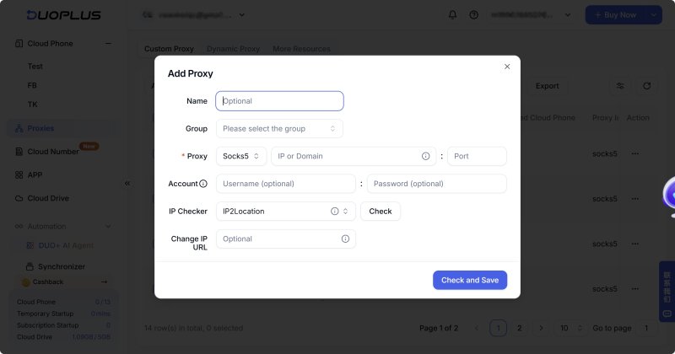The image size is (675, 354).
Task: Switch to the More Resources tab
Action: click(301, 49)
